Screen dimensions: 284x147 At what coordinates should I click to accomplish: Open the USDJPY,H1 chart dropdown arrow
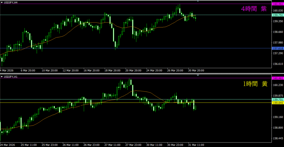[x=2, y=76]
